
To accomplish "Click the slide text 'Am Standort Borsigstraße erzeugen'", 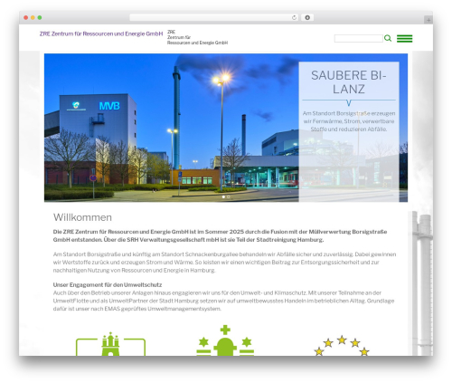I will click(x=349, y=113).
